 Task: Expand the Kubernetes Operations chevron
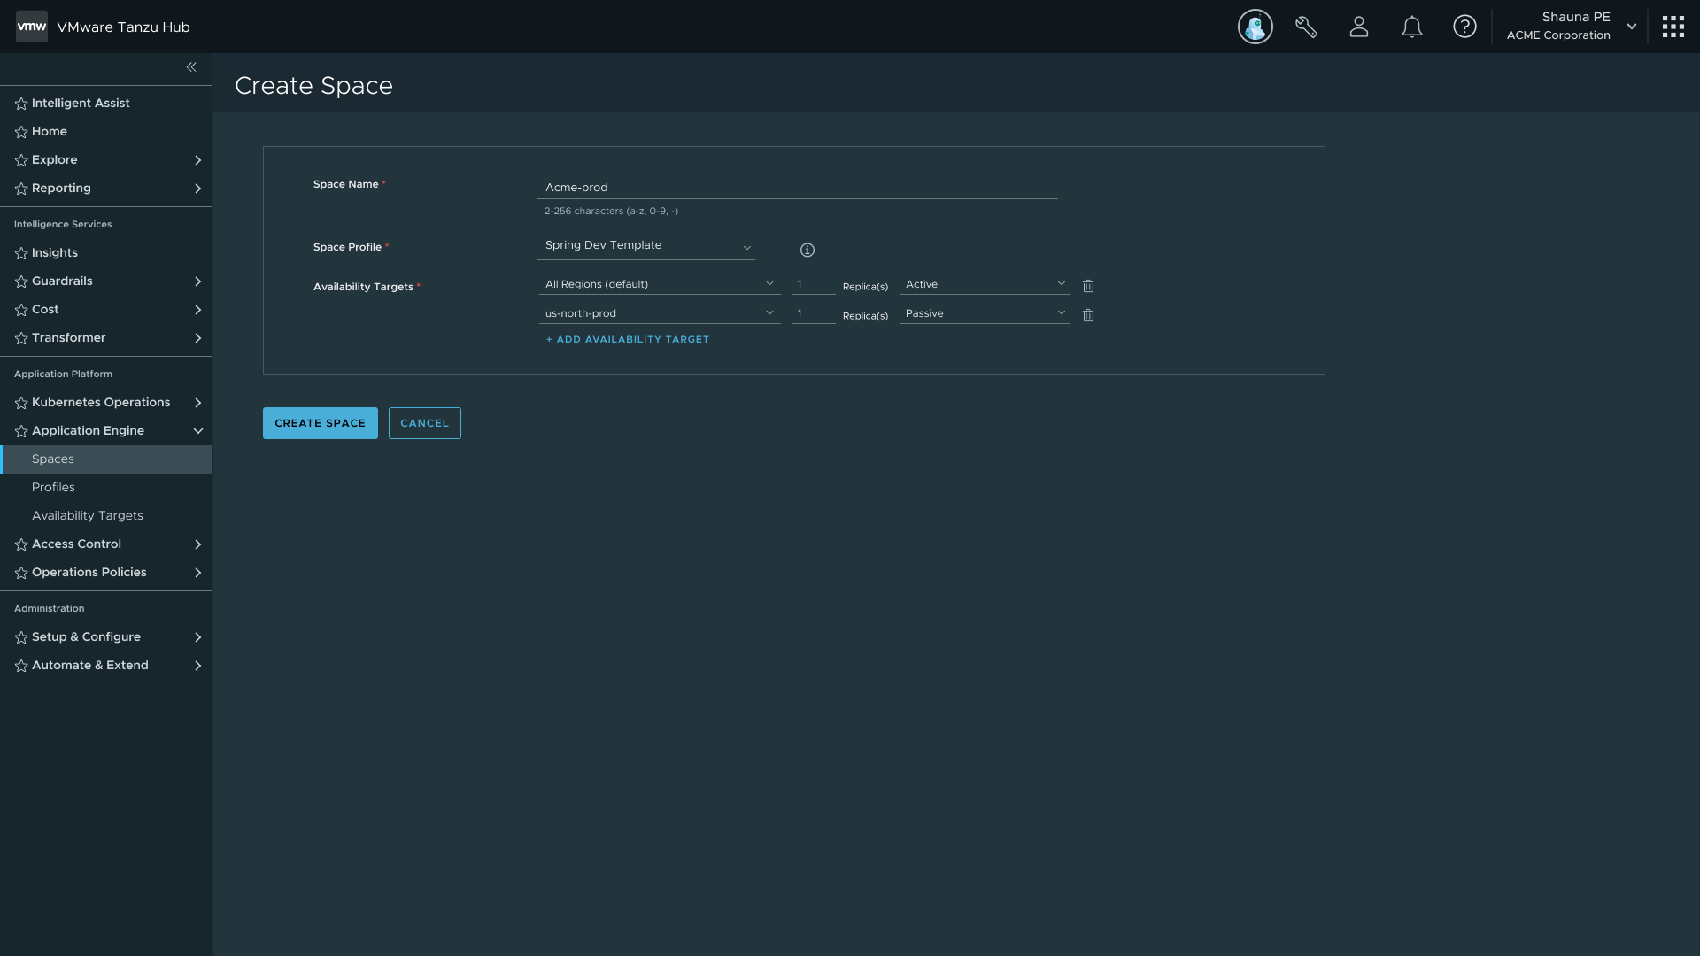tap(197, 403)
